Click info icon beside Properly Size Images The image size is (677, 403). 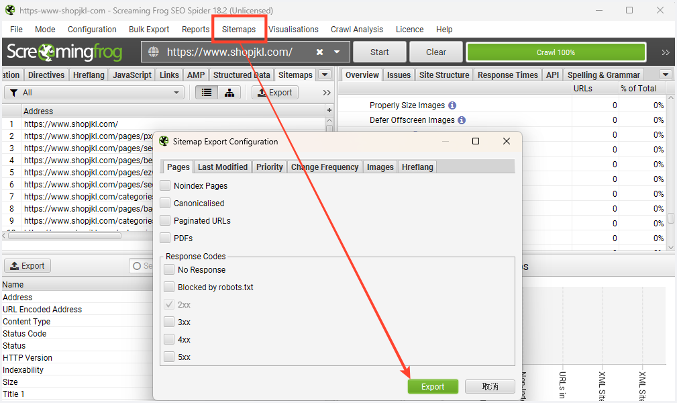click(452, 105)
